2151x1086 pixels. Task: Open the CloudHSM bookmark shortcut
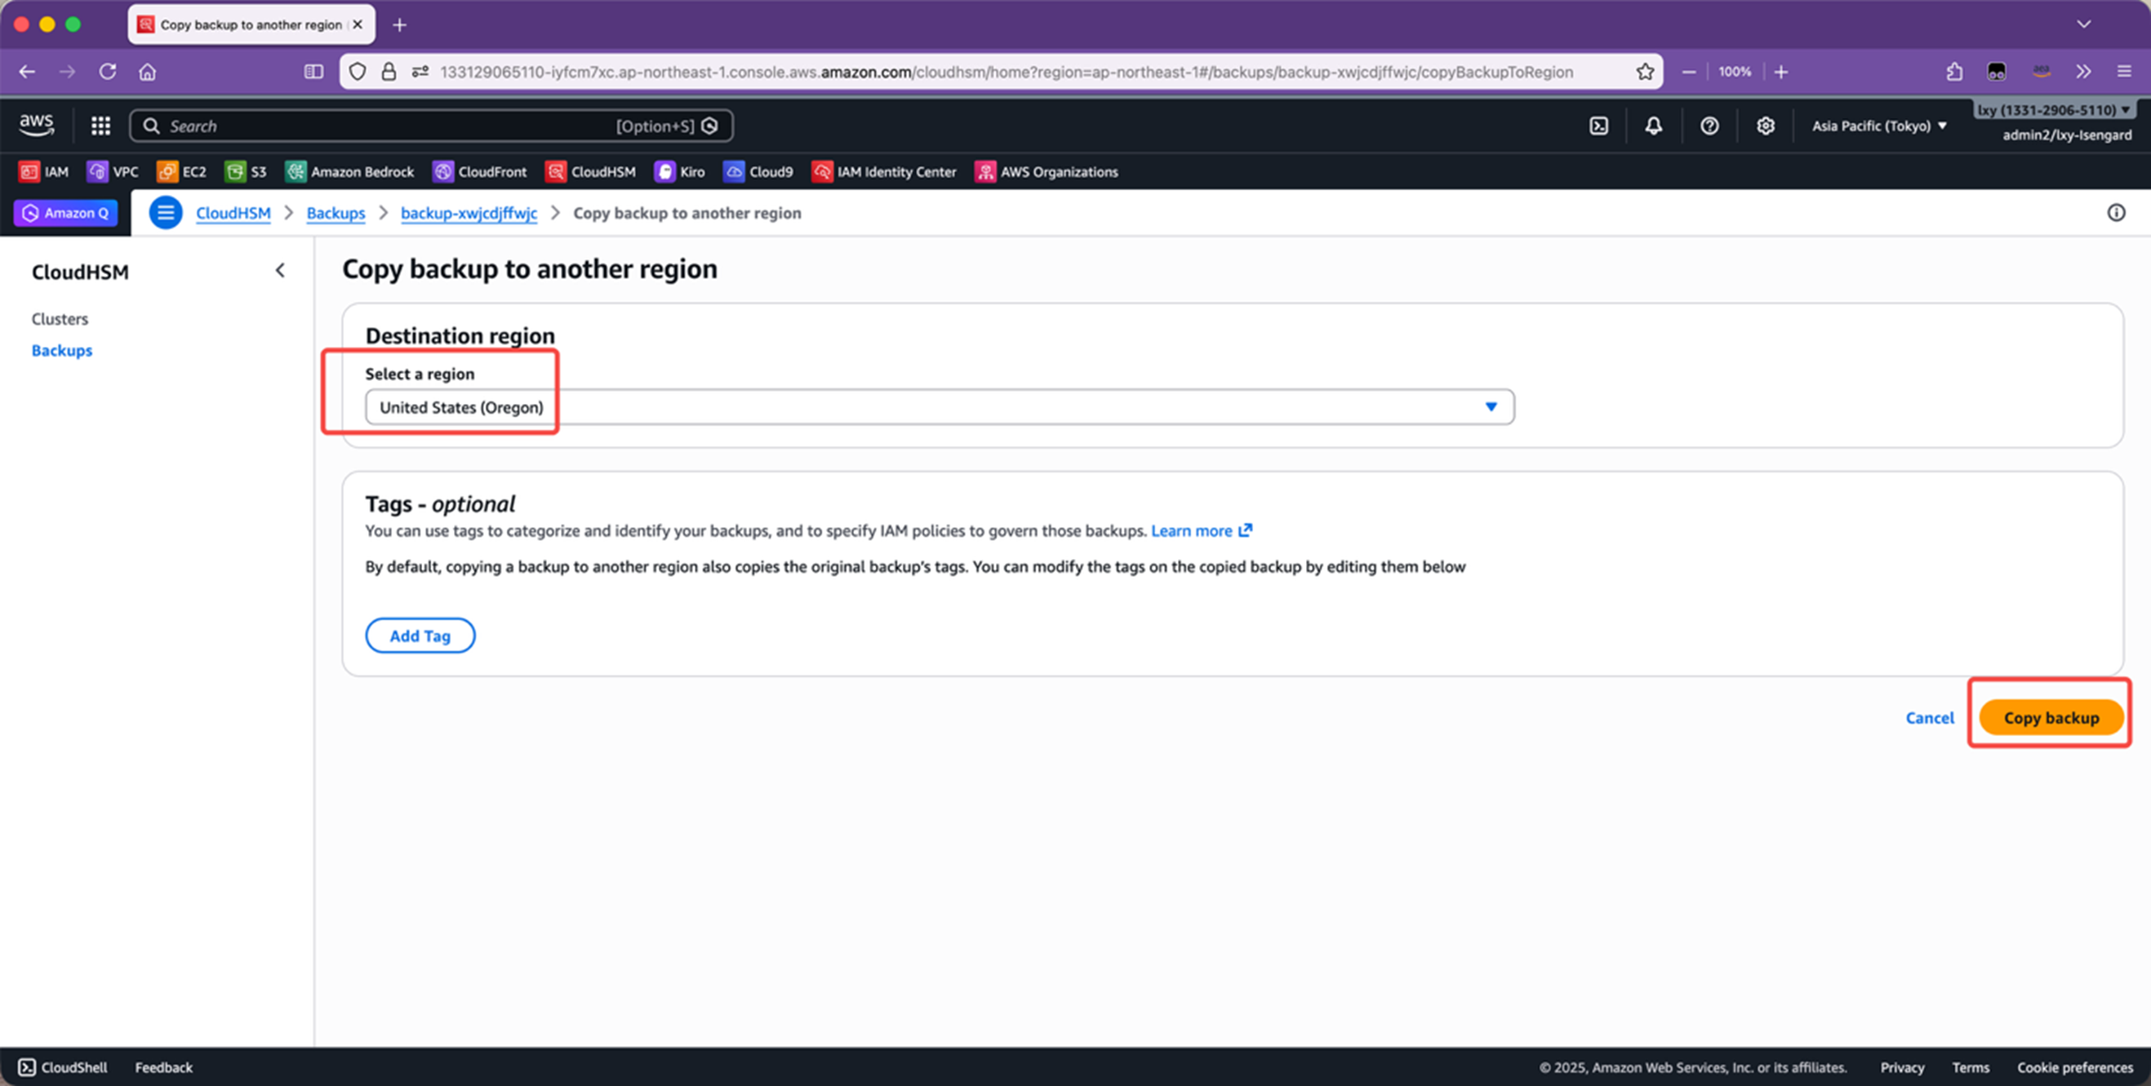[x=590, y=172]
